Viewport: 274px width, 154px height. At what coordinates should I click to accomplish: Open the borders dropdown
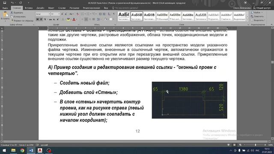tap(113, 19)
